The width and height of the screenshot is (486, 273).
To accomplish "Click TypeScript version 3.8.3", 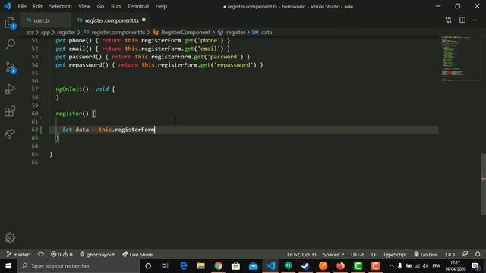I will pos(450,255).
